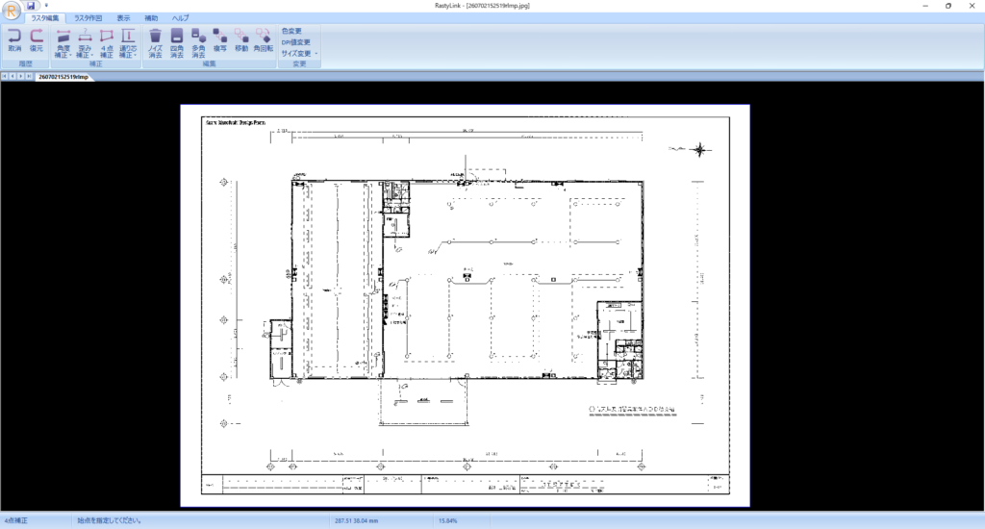985x529 pixels.
Task: Minimize the RastyLink window
Action: (925, 6)
